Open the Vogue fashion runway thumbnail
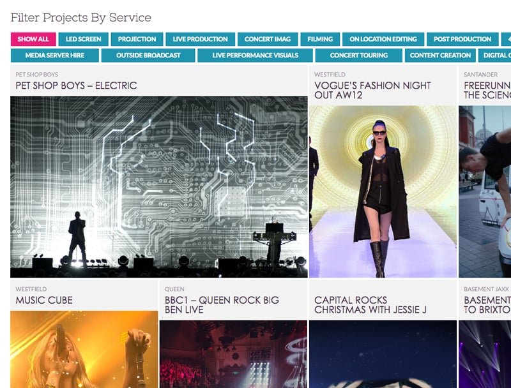 point(383,191)
